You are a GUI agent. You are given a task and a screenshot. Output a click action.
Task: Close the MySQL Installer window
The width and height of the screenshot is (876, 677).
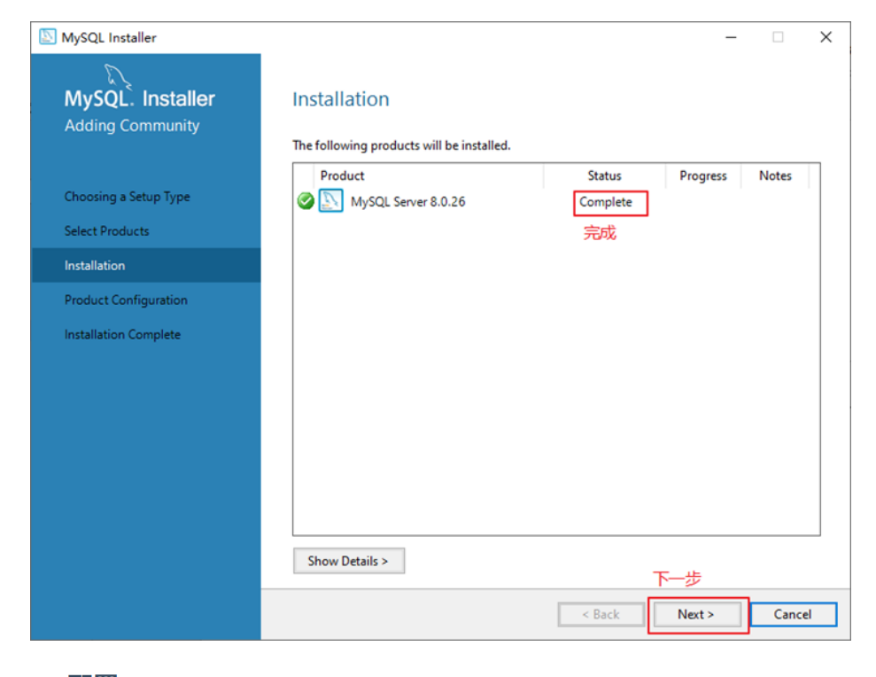(x=826, y=37)
